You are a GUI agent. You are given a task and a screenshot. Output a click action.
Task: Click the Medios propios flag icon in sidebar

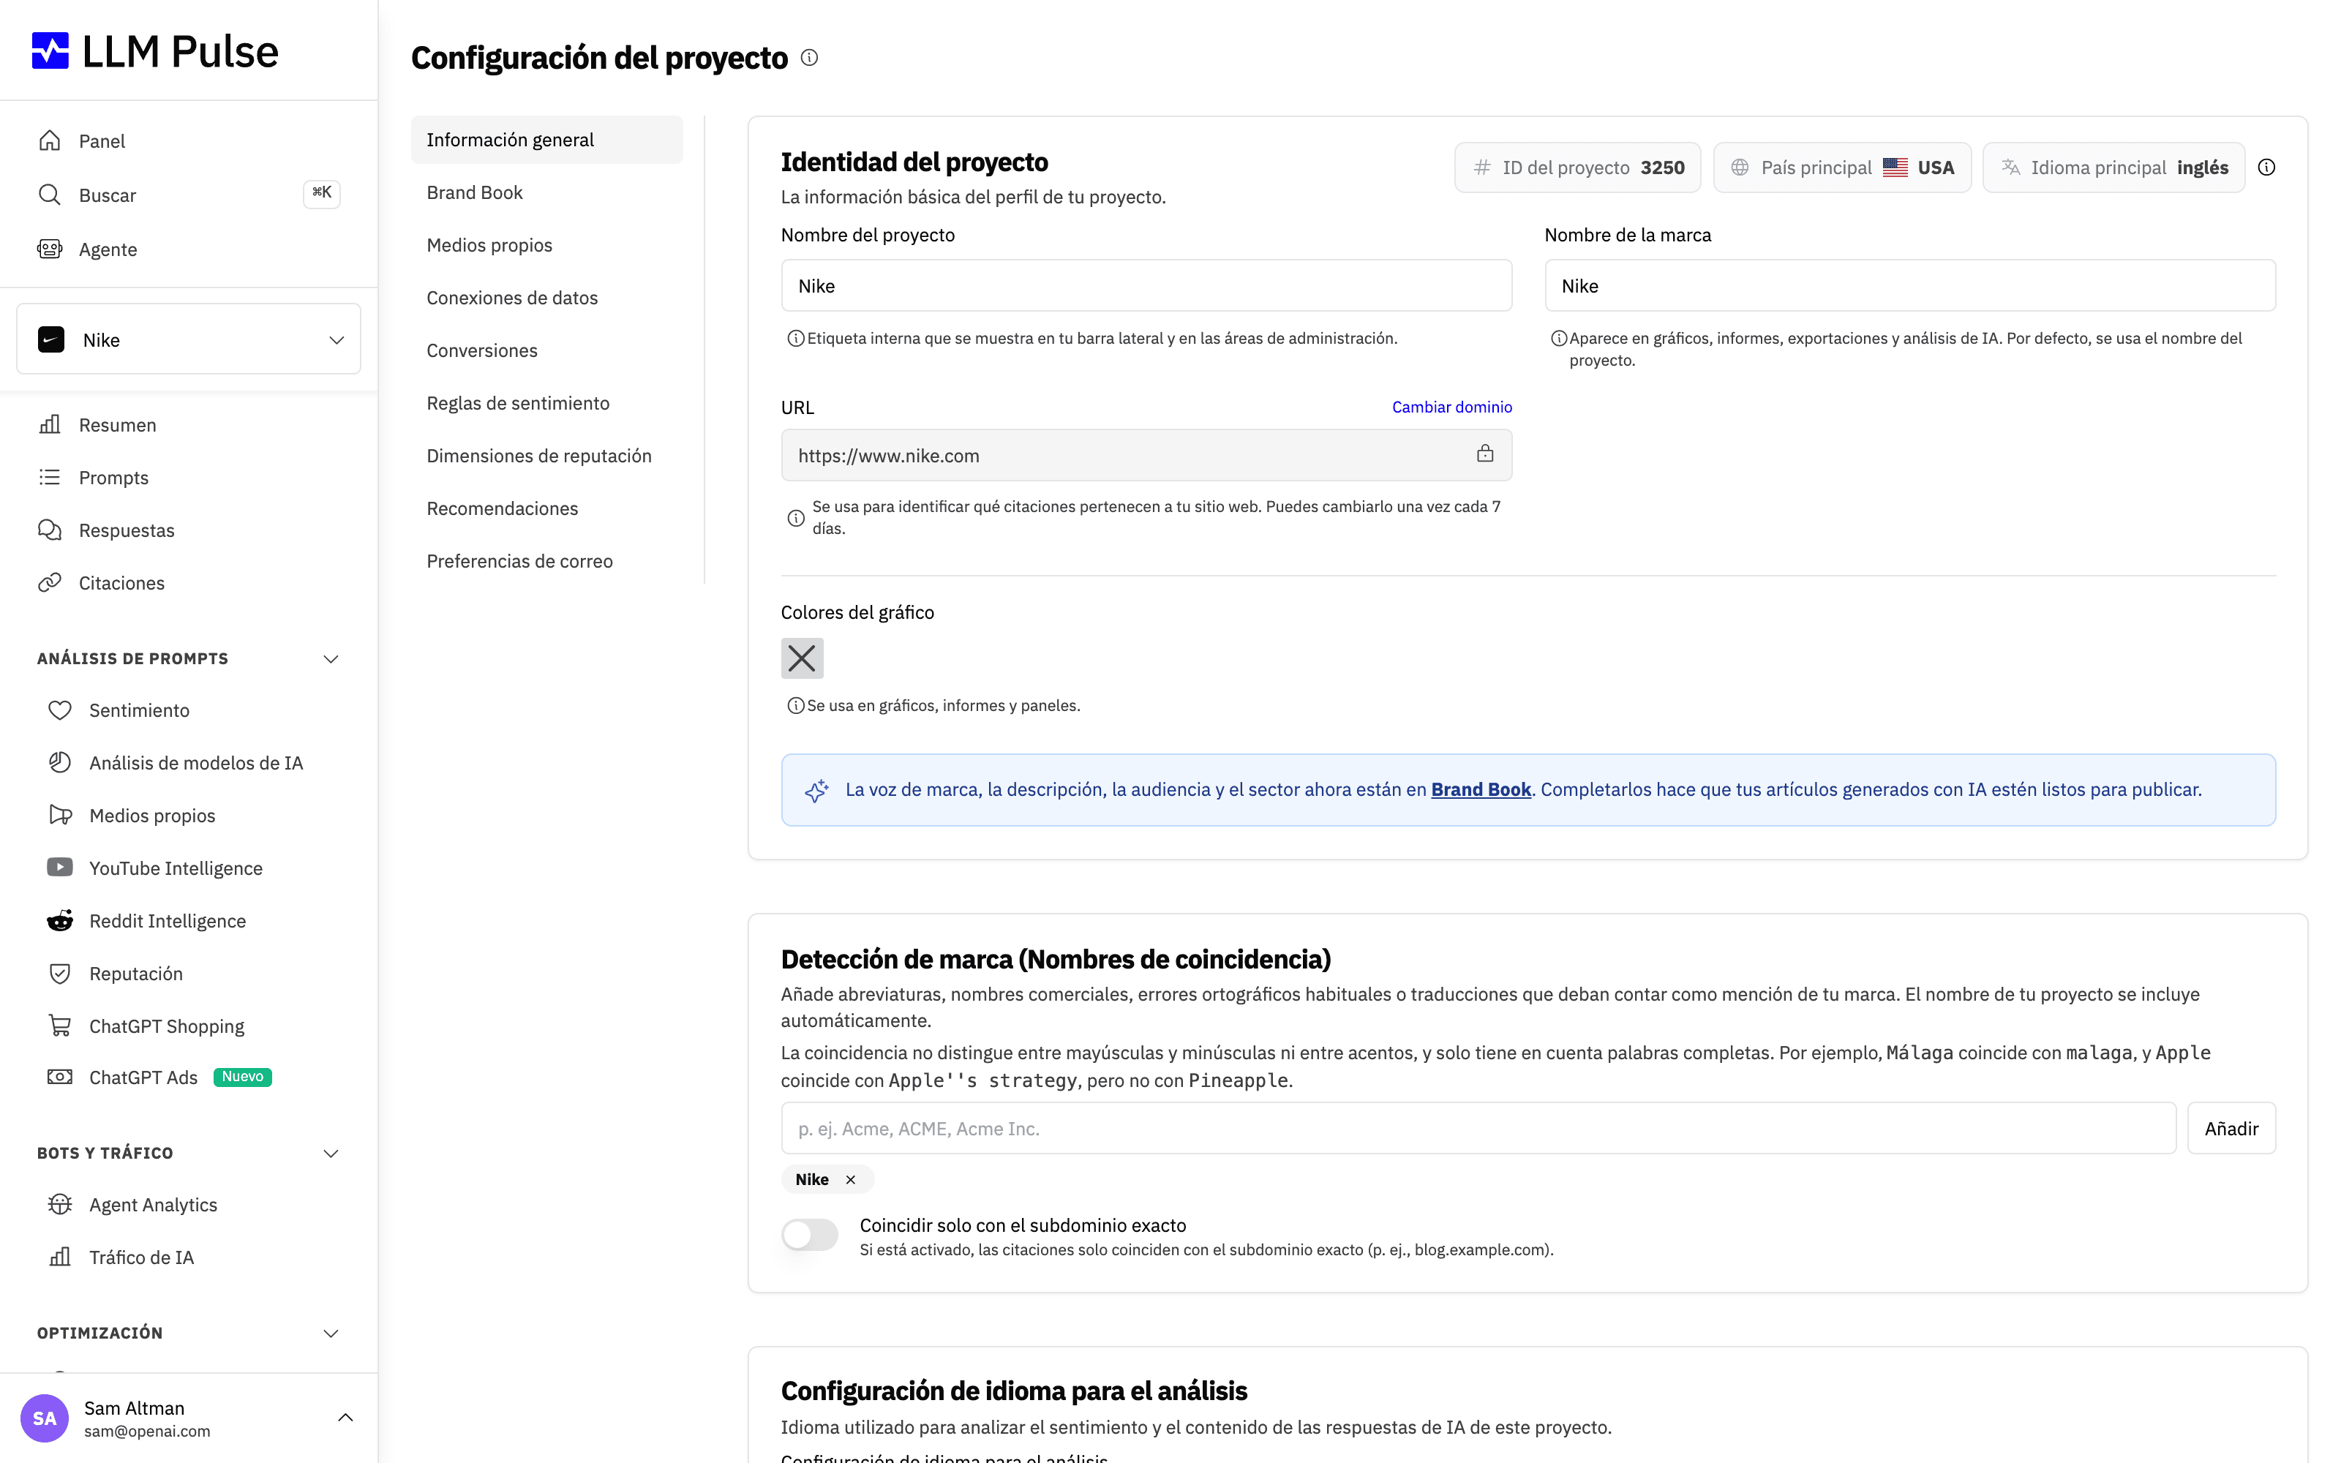pyautogui.click(x=60, y=815)
